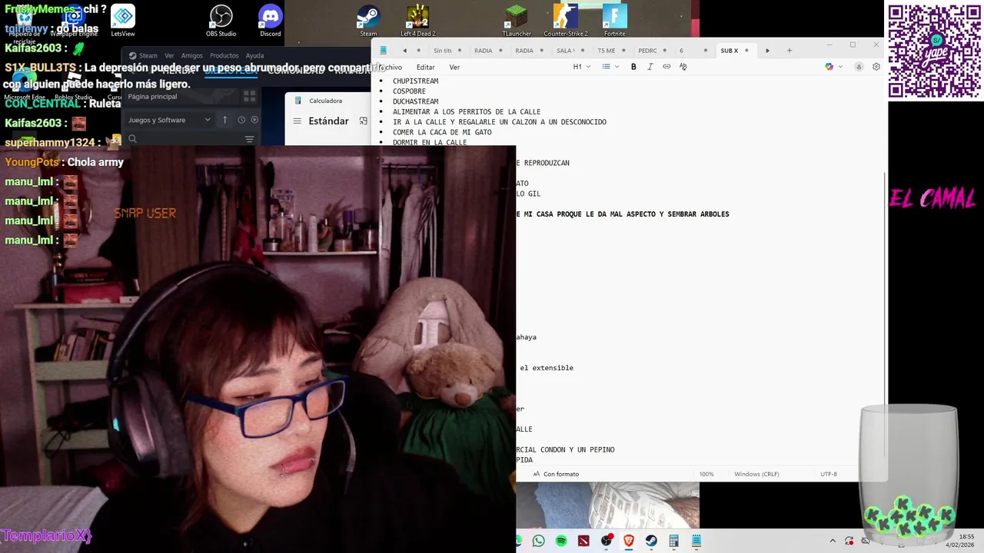Viewport: 984px width, 553px height.
Task: Click the DUCHASTREAM list line
Action: (415, 101)
